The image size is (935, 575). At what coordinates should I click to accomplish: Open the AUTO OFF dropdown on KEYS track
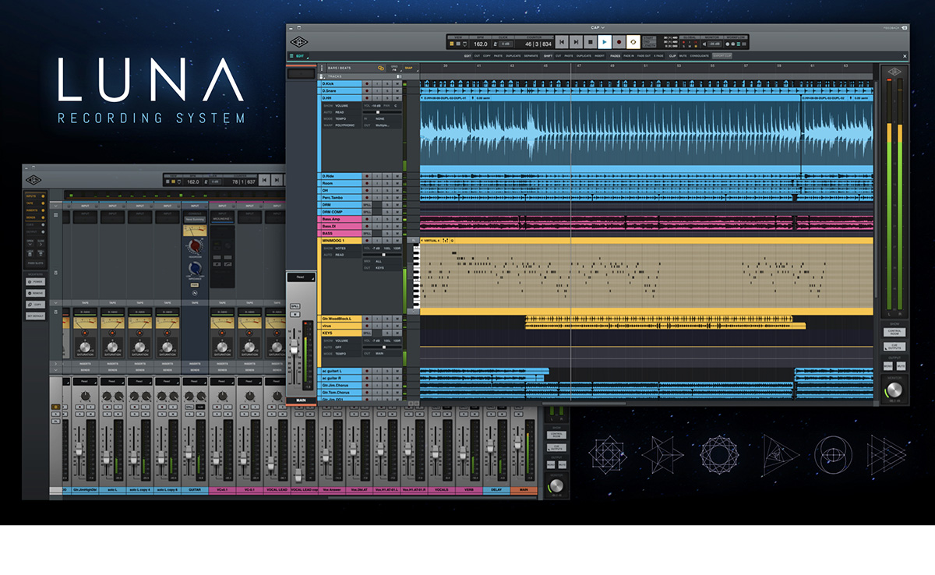[x=343, y=347]
